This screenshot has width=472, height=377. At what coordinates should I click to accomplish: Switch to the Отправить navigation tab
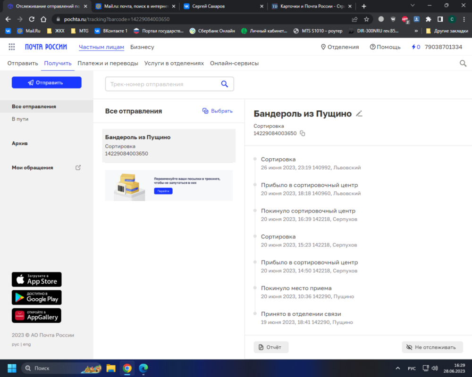pos(23,63)
